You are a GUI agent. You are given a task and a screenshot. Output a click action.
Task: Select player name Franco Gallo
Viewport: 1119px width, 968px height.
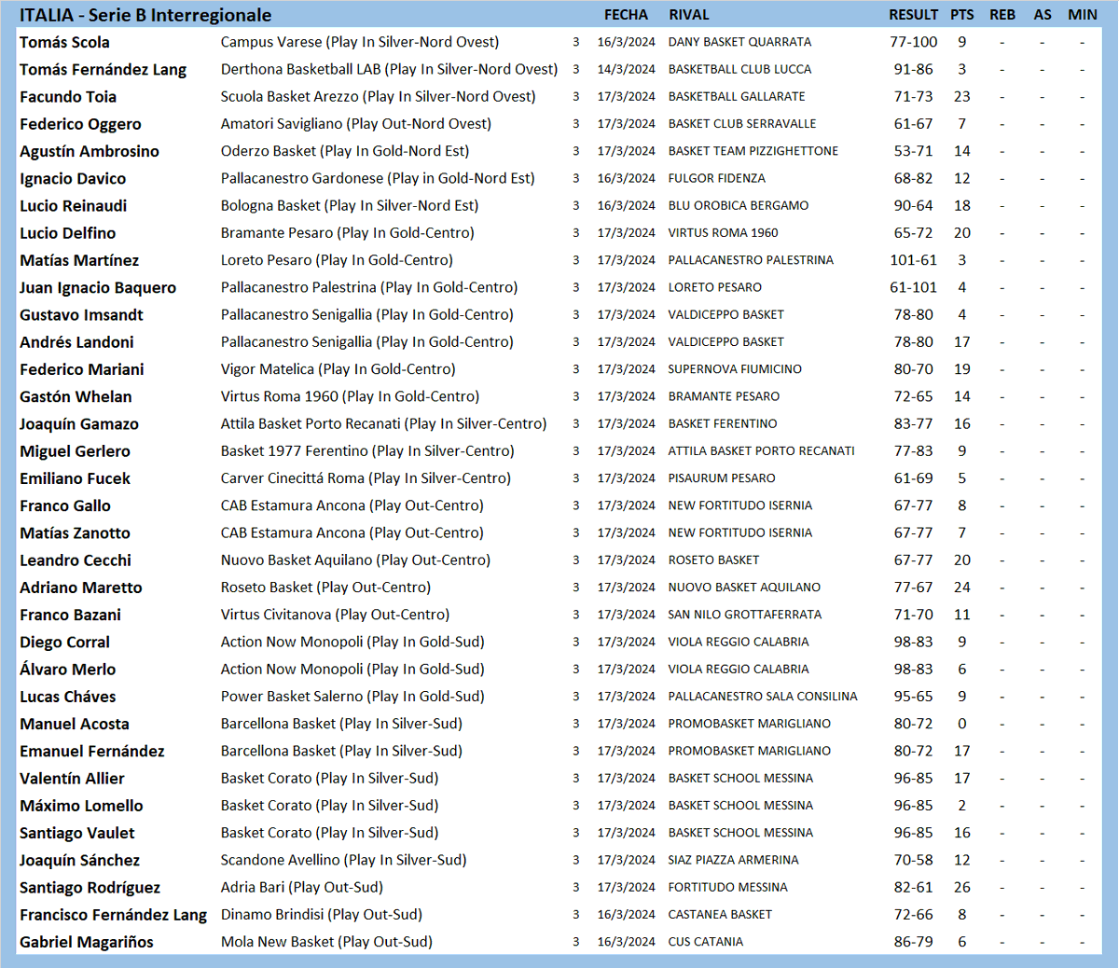(x=65, y=505)
